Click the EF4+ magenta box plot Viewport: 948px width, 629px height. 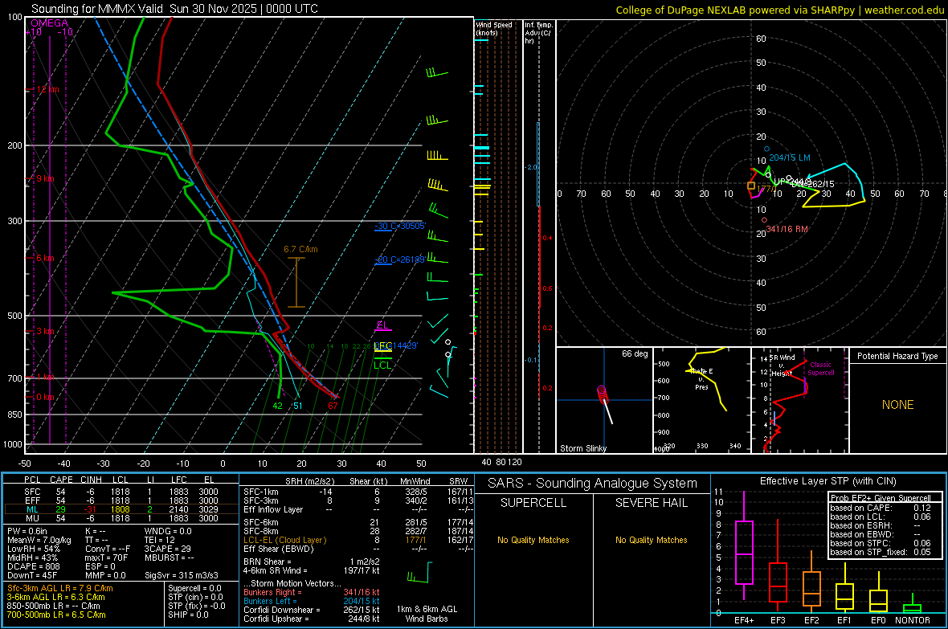(x=744, y=552)
